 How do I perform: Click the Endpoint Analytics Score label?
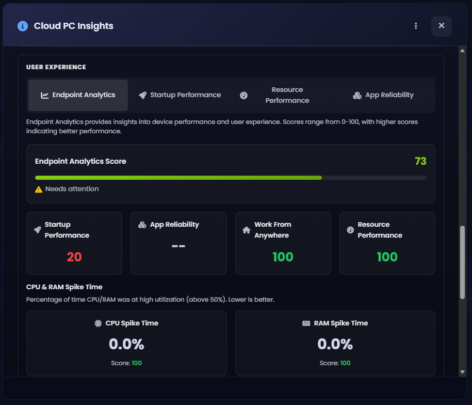(x=80, y=161)
